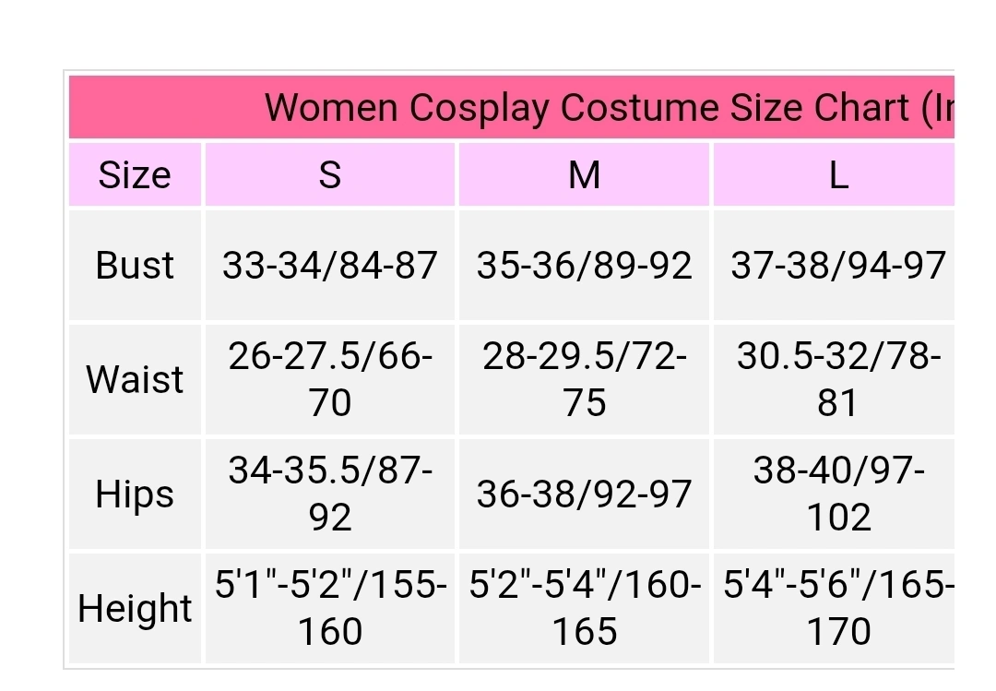This screenshot has height=691, width=996.
Task: Click waist value 26-27.5/66-70
Action: click(x=329, y=379)
